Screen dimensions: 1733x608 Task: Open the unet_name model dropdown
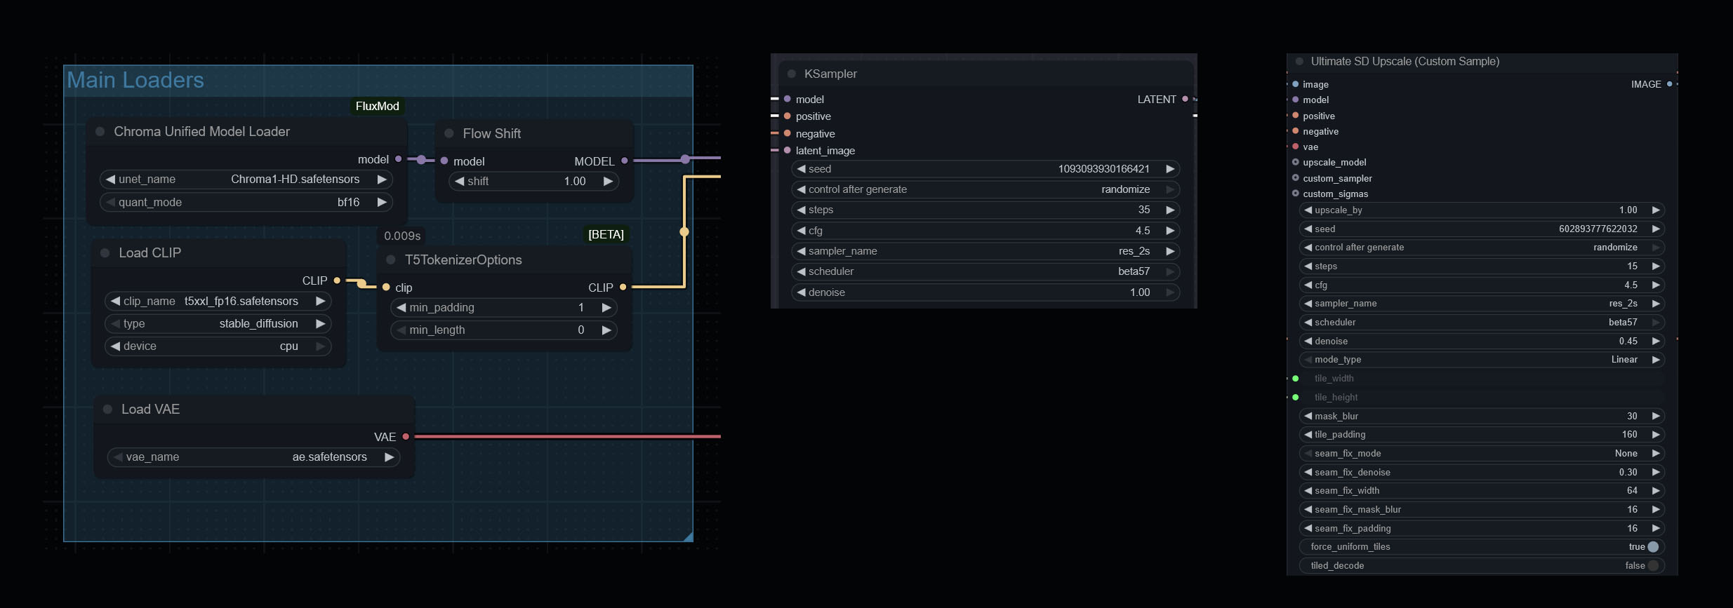(246, 180)
